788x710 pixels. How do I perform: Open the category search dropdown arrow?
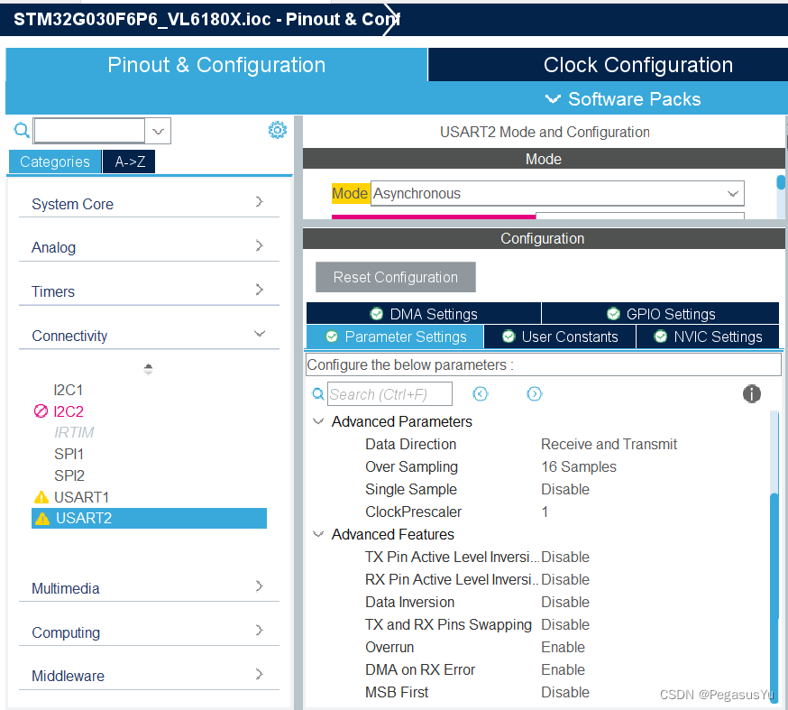159,131
